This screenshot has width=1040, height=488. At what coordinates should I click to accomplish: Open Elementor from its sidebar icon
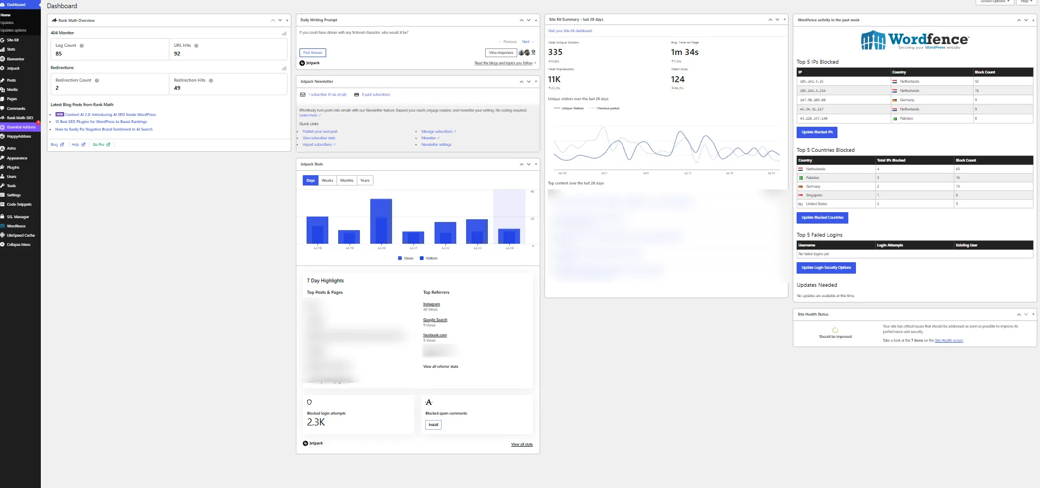[x=3, y=59]
